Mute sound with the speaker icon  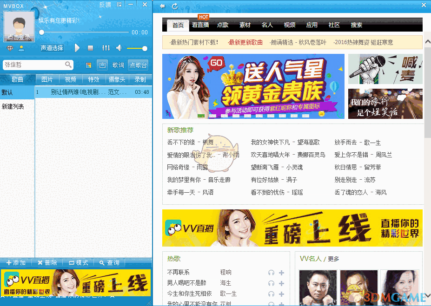pos(119,48)
